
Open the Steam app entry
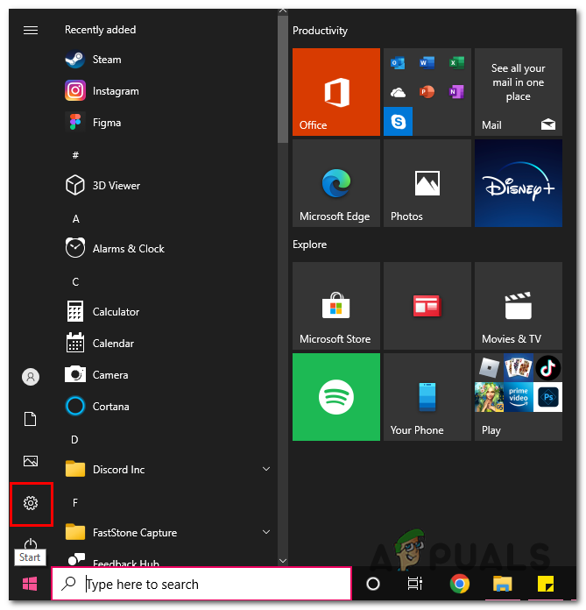point(94,60)
